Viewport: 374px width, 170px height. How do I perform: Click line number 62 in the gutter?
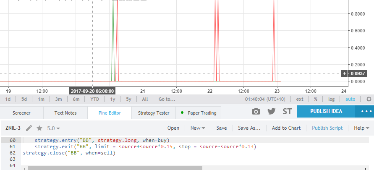13,153
